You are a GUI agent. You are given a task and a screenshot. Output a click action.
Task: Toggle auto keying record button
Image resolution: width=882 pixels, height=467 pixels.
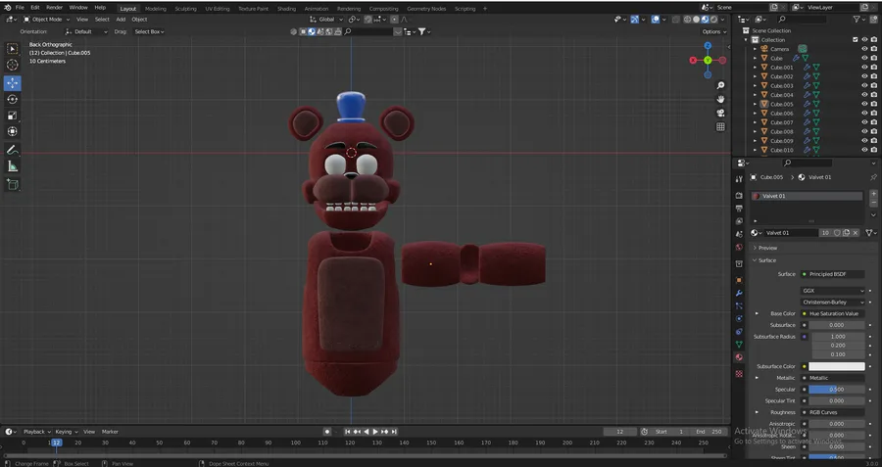pos(327,432)
